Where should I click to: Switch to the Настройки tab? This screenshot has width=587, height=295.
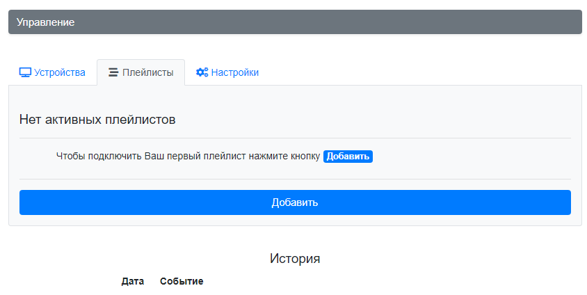pyautogui.click(x=227, y=72)
